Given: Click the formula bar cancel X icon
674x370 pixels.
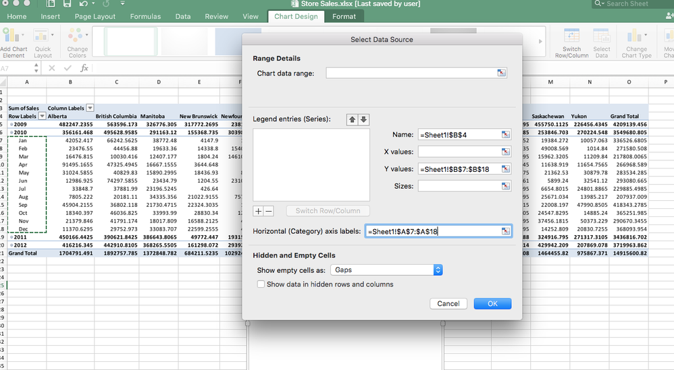Looking at the screenshot, I should [x=51, y=68].
